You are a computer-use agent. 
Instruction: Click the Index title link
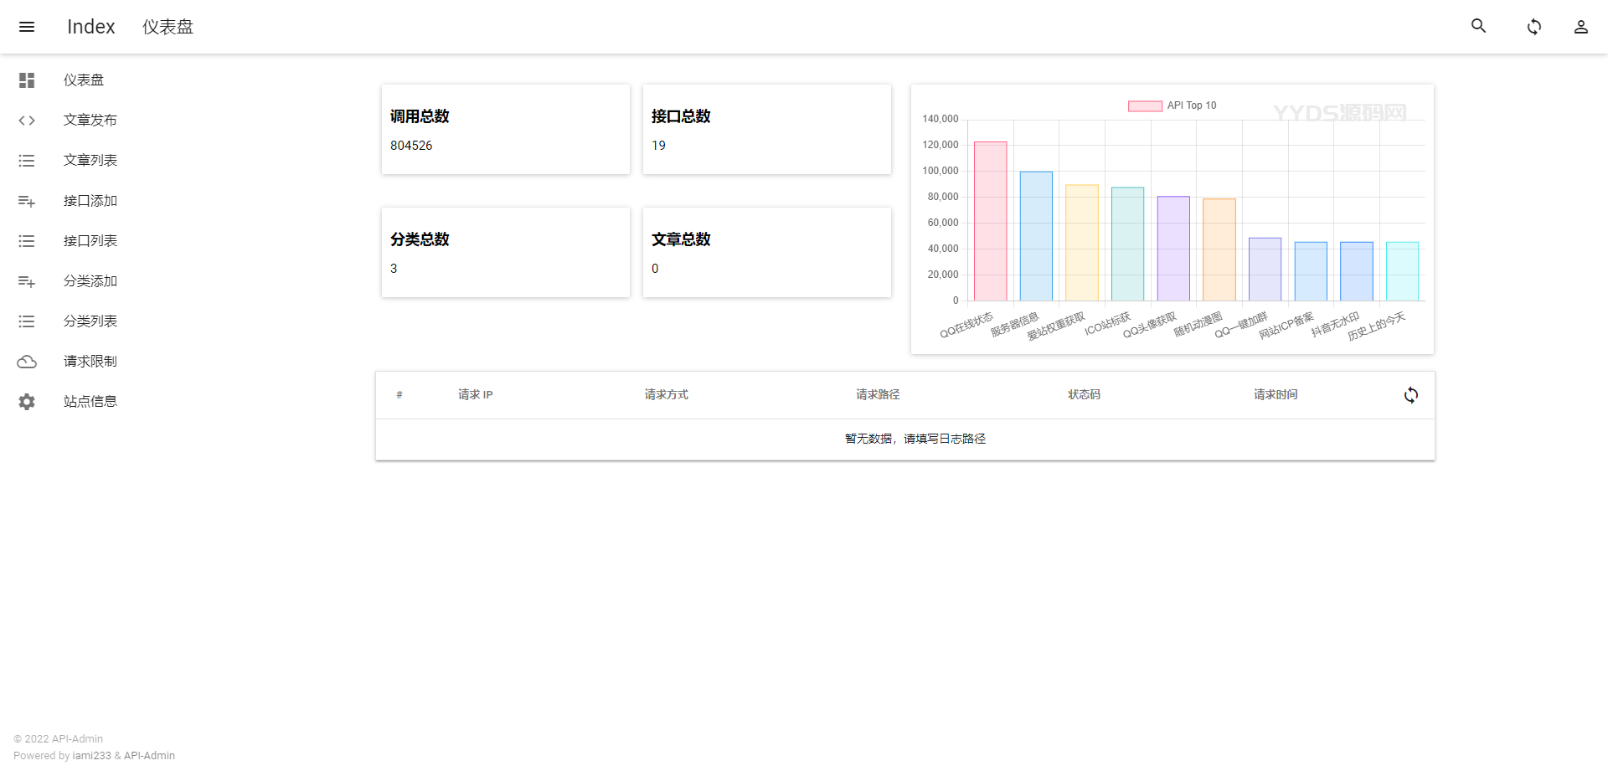pyautogui.click(x=90, y=27)
